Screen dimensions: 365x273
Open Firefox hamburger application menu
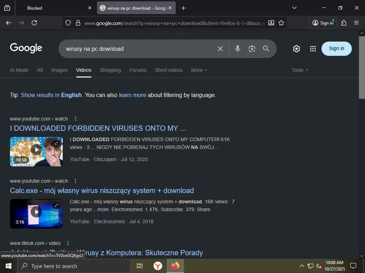tap(356, 23)
